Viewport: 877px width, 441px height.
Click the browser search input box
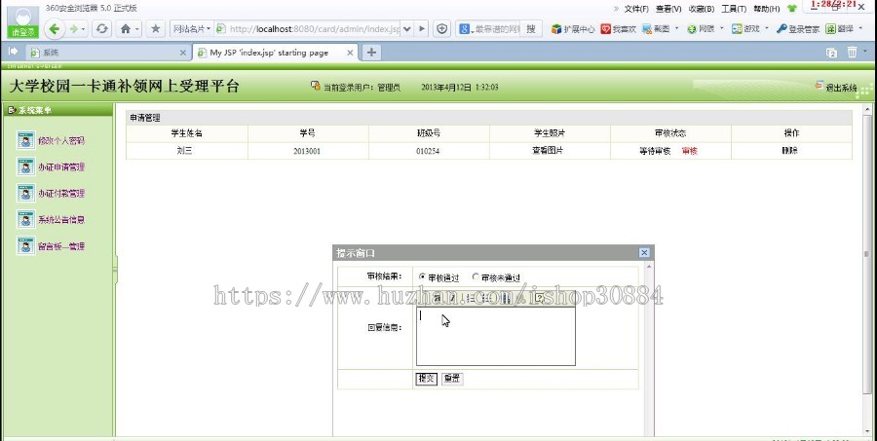(497, 28)
